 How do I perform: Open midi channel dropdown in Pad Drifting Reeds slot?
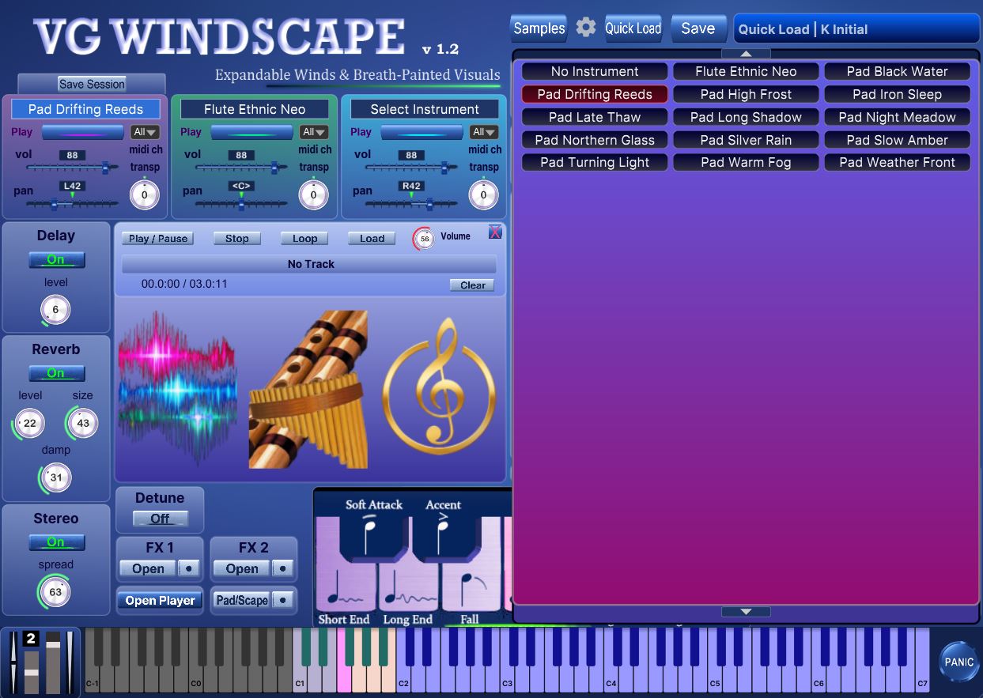point(146,132)
